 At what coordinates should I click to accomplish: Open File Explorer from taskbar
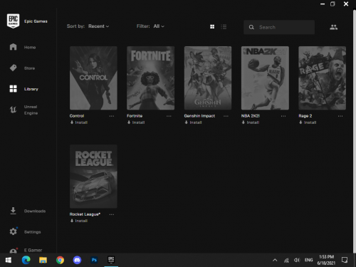point(43,260)
